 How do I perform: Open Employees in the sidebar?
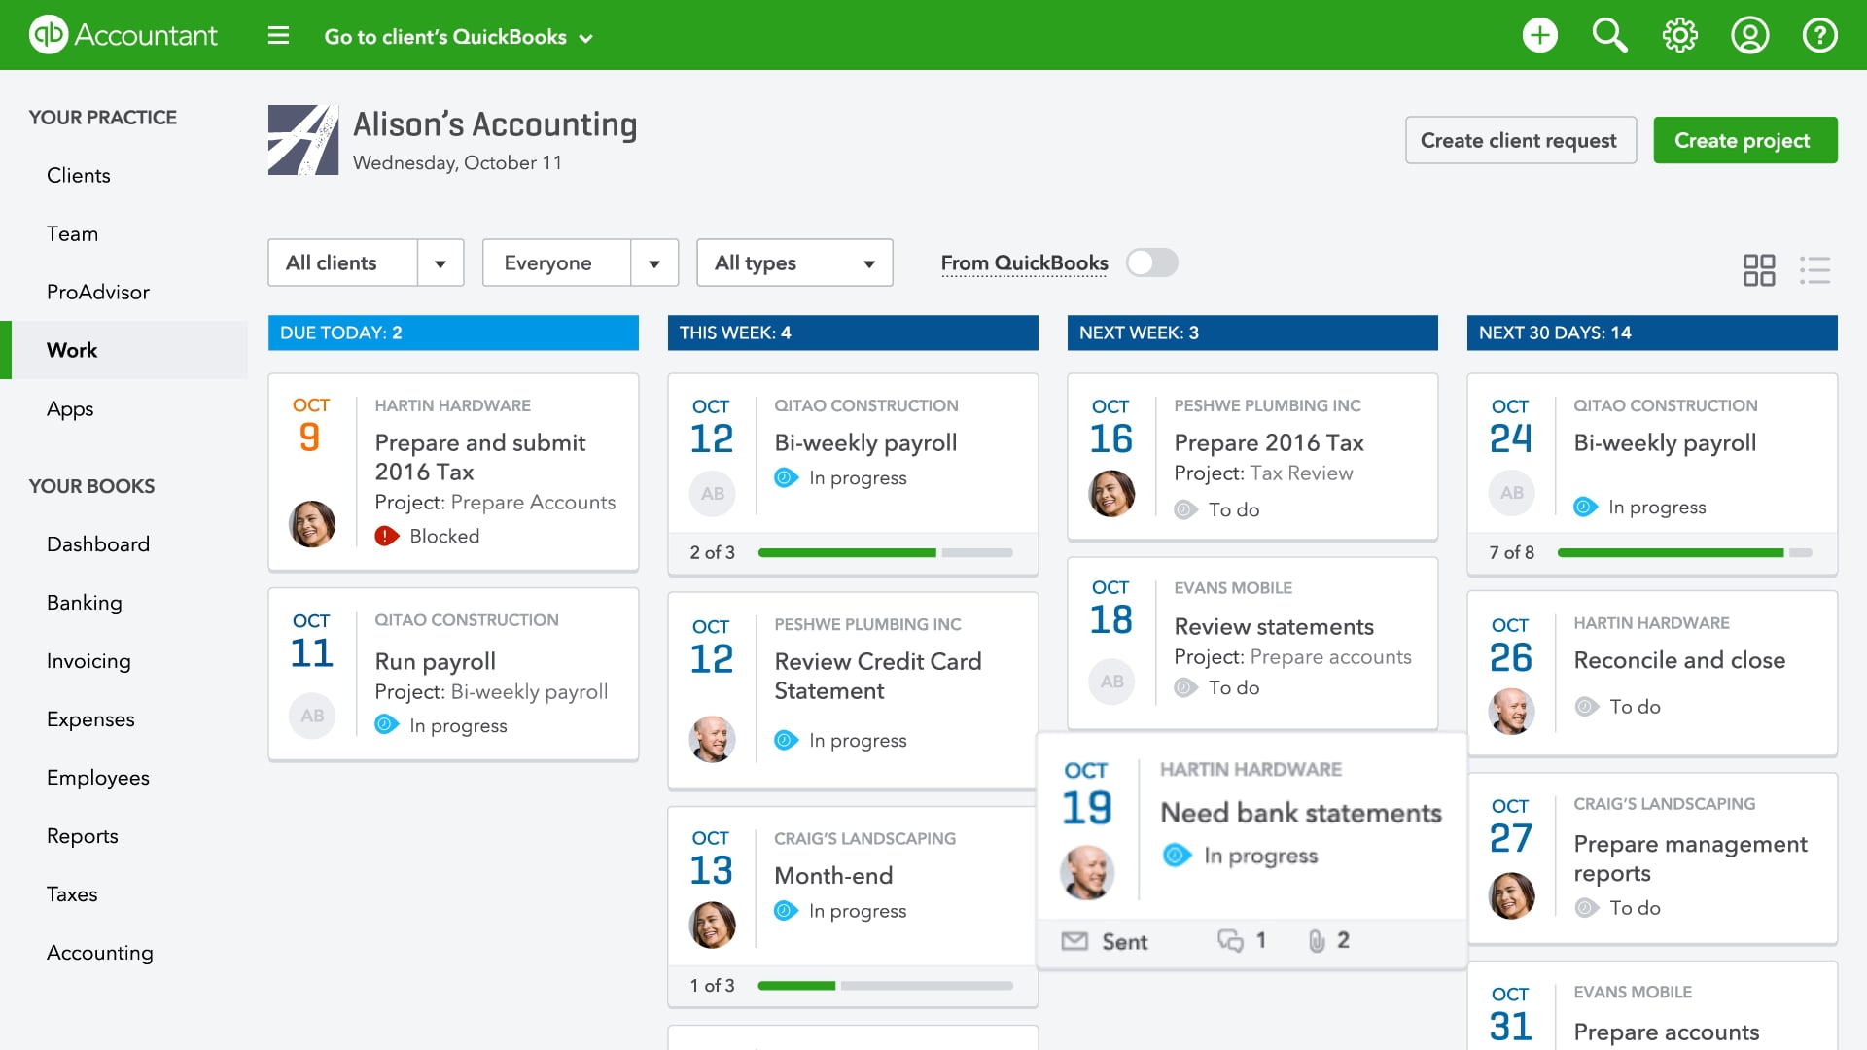[x=98, y=777]
